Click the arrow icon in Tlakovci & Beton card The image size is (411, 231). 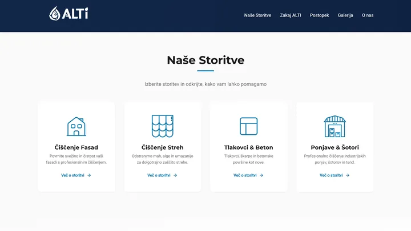click(261, 175)
